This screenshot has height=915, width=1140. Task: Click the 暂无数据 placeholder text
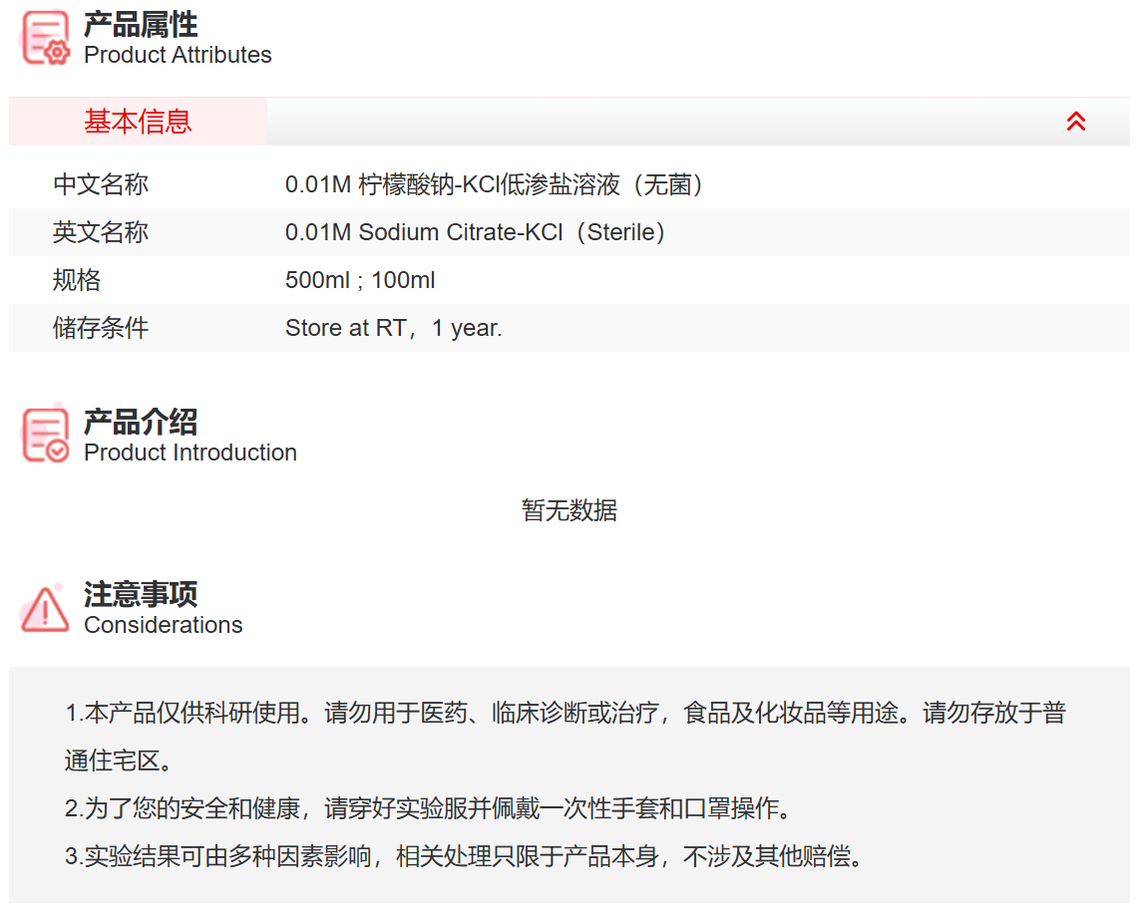(x=570, y=510)
